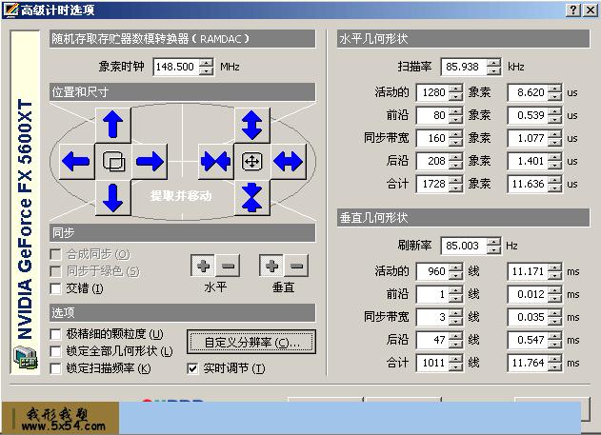Click the center four-way resize icon
The image size is (601, 435).
coord(251,161)
